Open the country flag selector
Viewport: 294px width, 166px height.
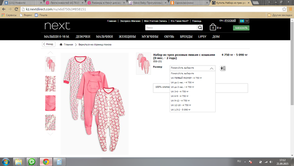coord(244,21)
